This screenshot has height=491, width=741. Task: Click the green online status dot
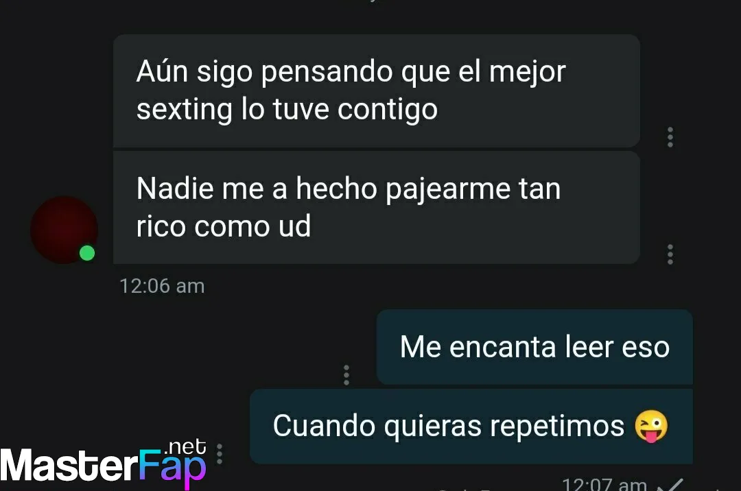coord(87,253)
